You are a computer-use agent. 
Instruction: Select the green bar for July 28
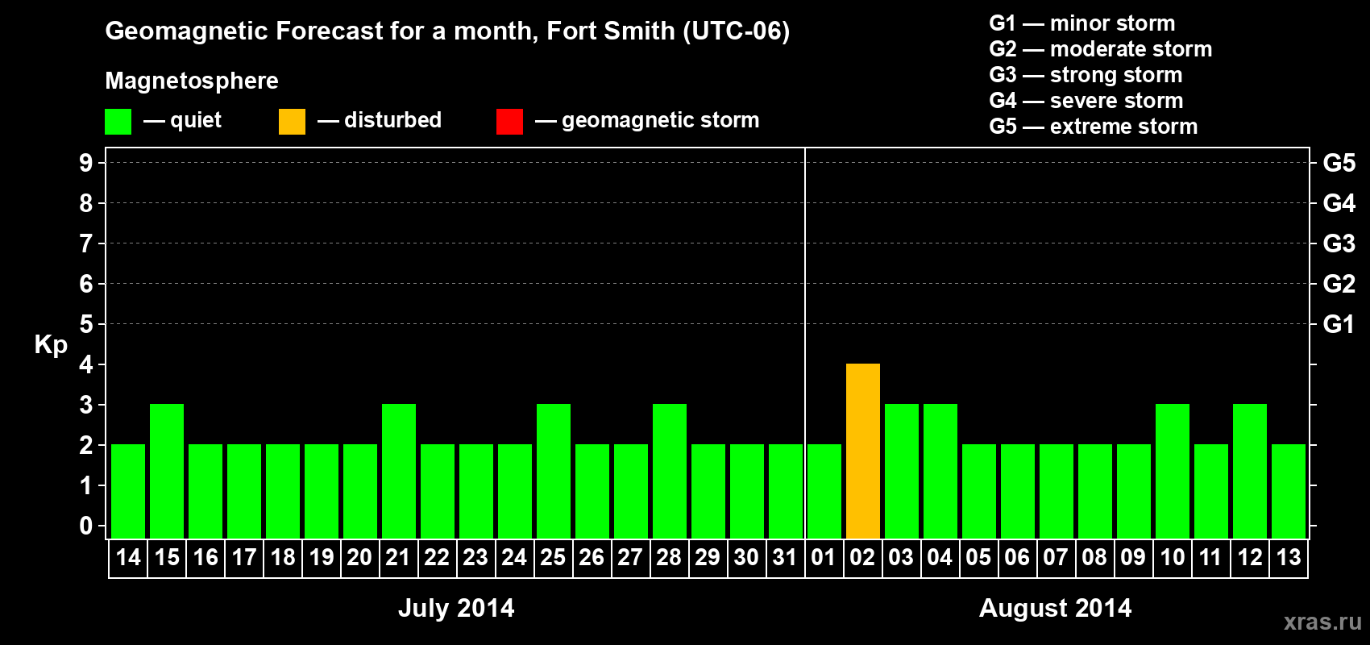point(670,471)
